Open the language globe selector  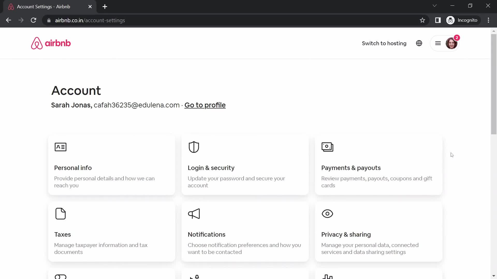point(419,43)
